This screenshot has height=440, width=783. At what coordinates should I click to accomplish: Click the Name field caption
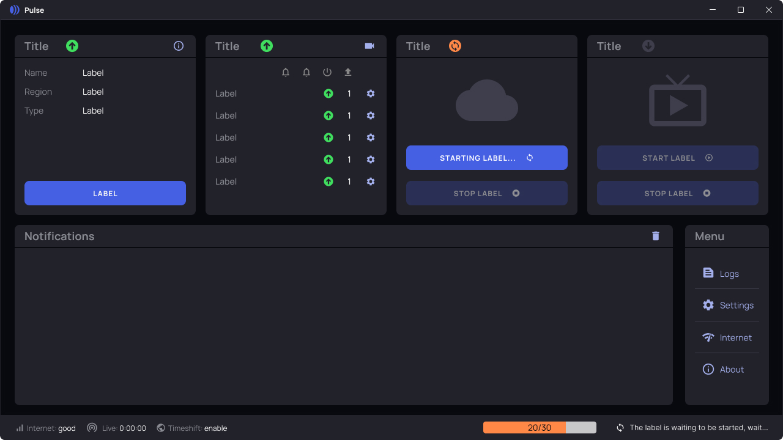(35, 73)
